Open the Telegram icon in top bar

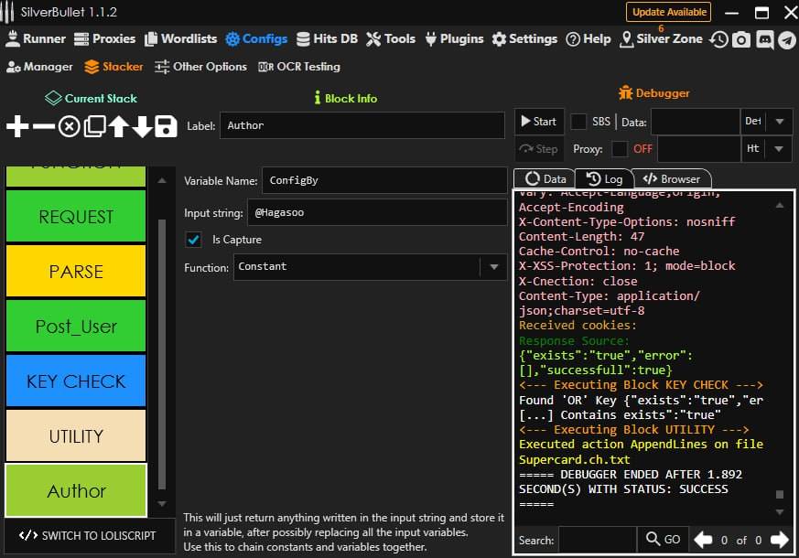coord(786,39)
